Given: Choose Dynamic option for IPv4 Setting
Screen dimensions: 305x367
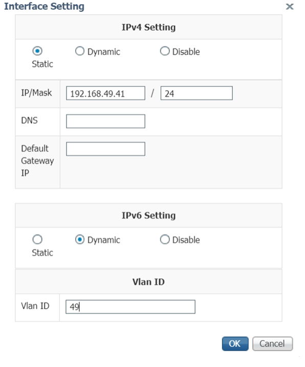Looking at the screenshot, I should tap(80, 51).
